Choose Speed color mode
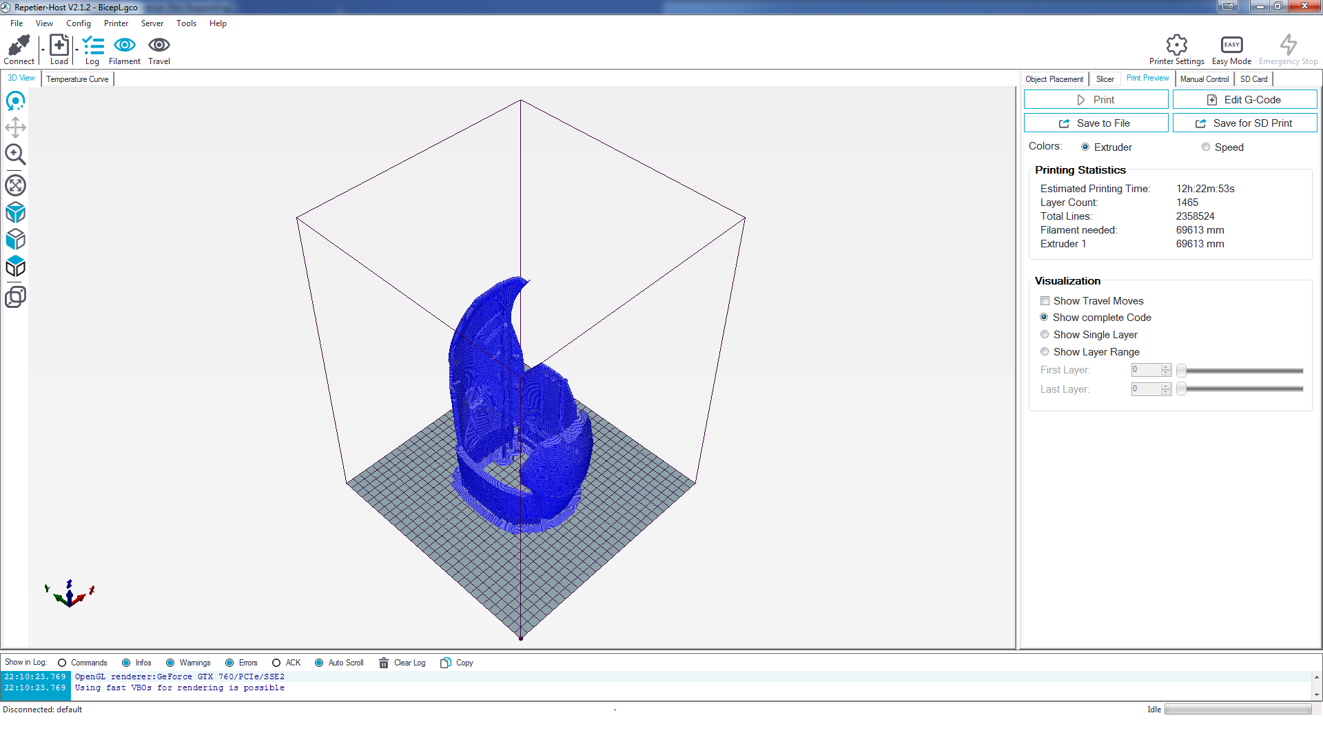 (1206, 147)
